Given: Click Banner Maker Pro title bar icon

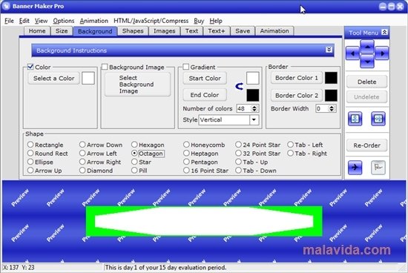Looking at the screenshot, I should [6, 6].
